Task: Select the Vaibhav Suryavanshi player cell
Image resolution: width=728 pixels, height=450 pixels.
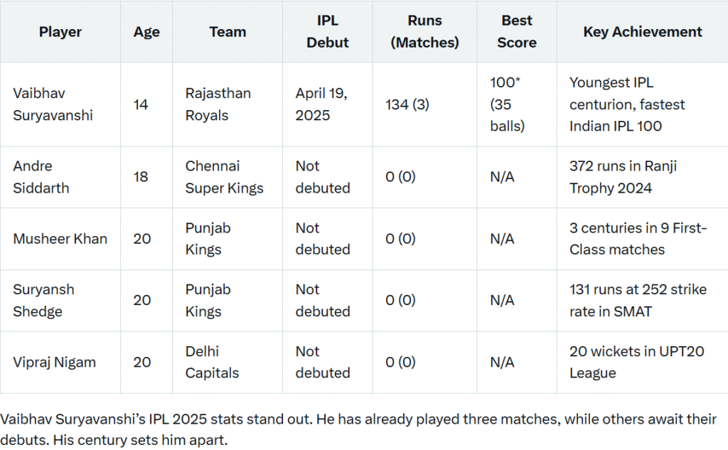Action: coord(53,105)
